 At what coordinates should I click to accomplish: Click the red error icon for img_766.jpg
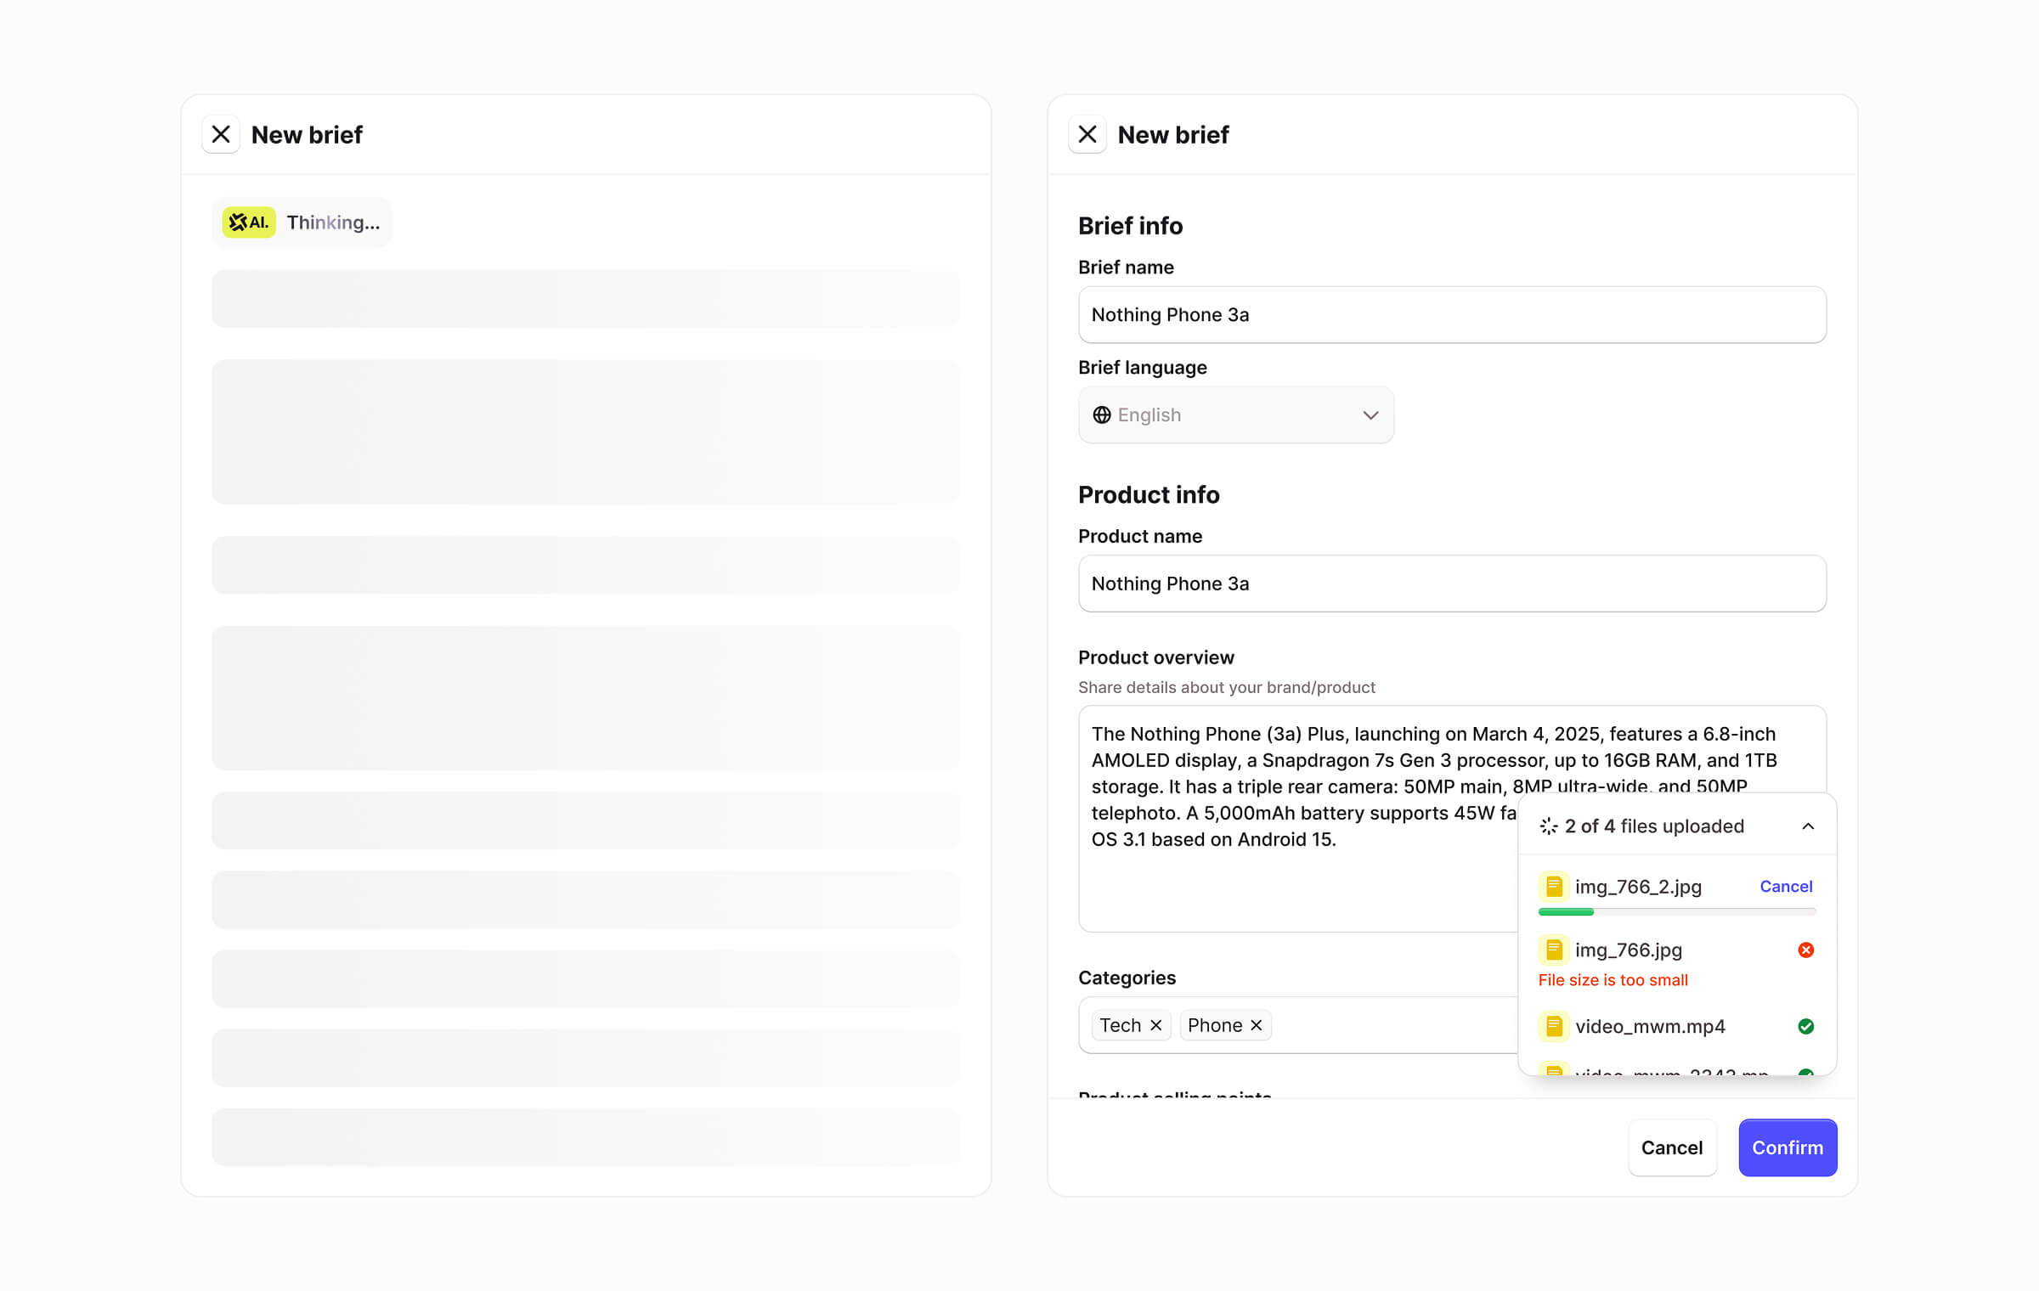pyautogui.click(x=1806, y=950)
